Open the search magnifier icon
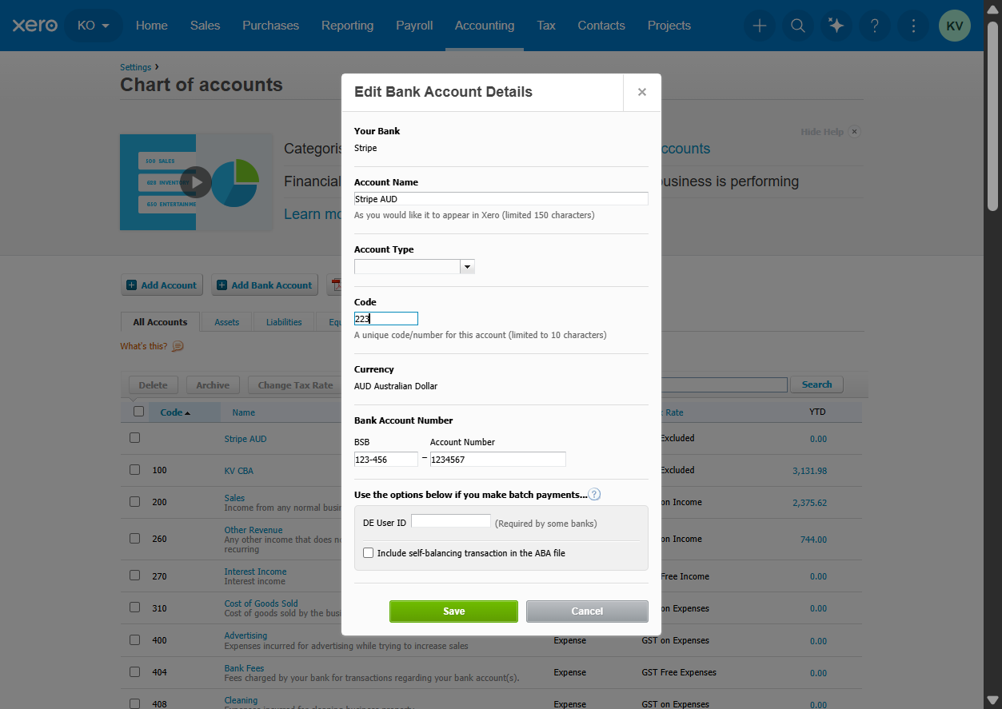1002x709 pixels. point(798,26)
